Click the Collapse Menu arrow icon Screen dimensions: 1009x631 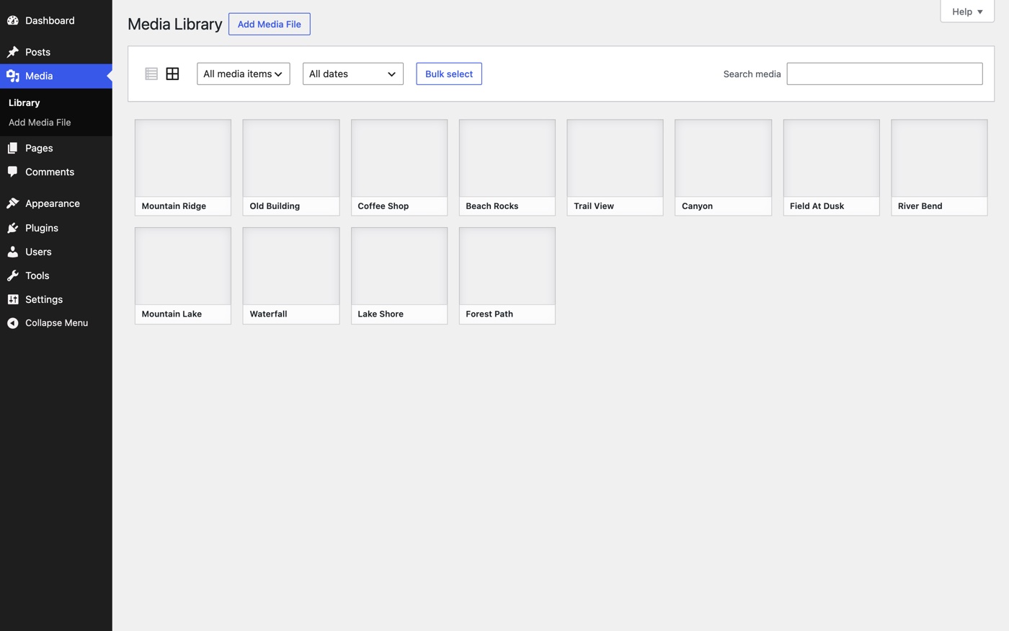coord(13,323)
